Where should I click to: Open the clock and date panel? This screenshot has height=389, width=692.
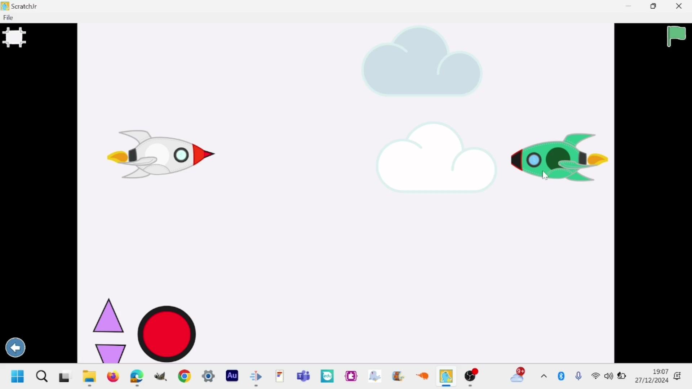coord(652,376)
